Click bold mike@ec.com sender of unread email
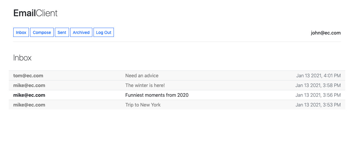 (x=29, y=95)
